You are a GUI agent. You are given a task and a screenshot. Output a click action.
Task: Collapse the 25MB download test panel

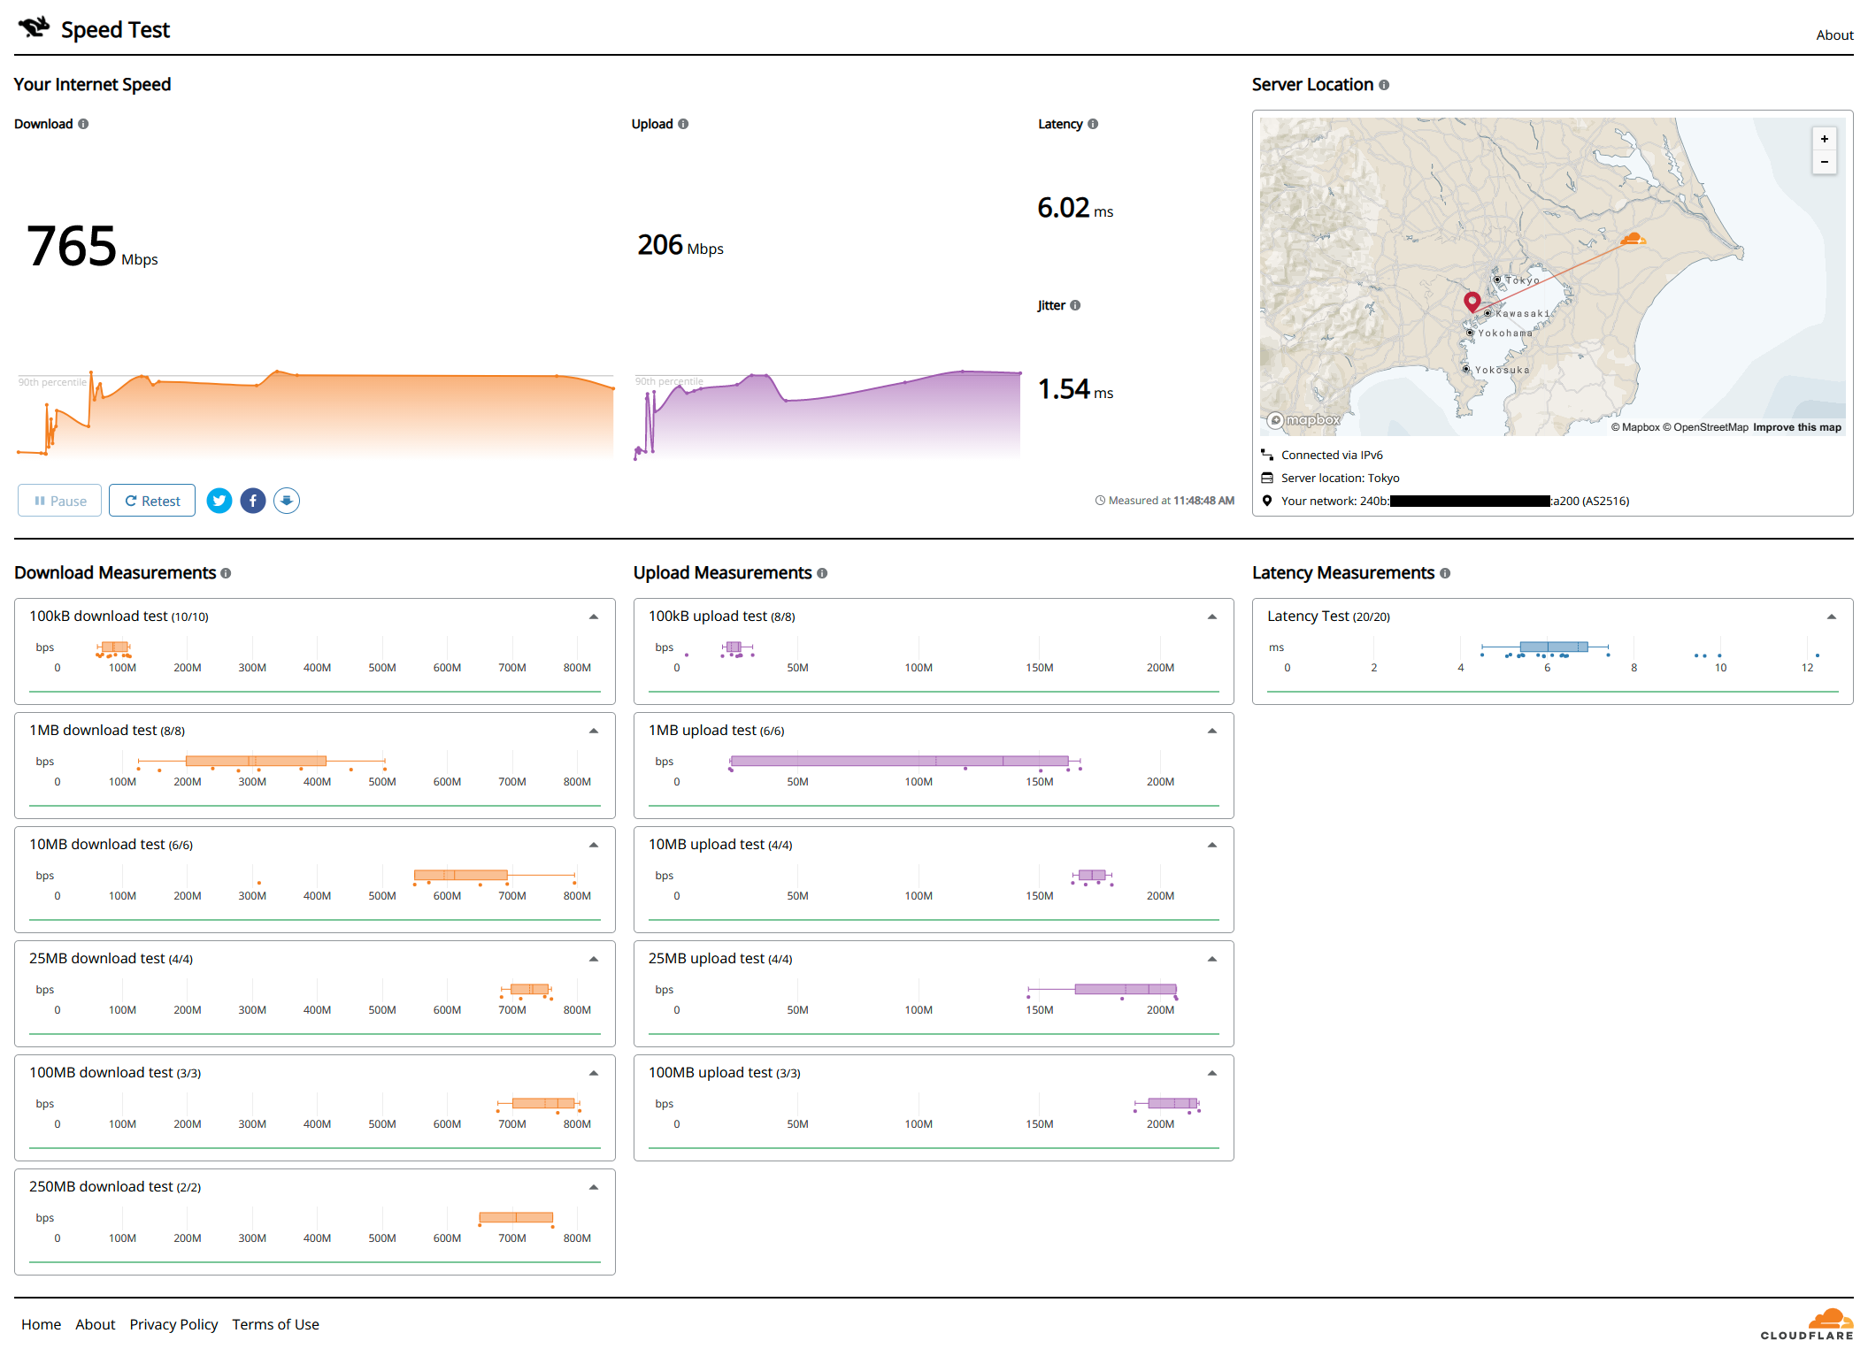[x=594, y=959]
